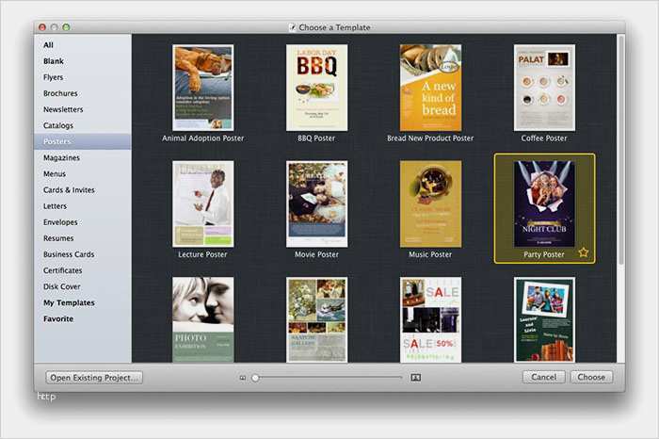Select the BBQ Poster template
The image size is (659, 439).
316,88
